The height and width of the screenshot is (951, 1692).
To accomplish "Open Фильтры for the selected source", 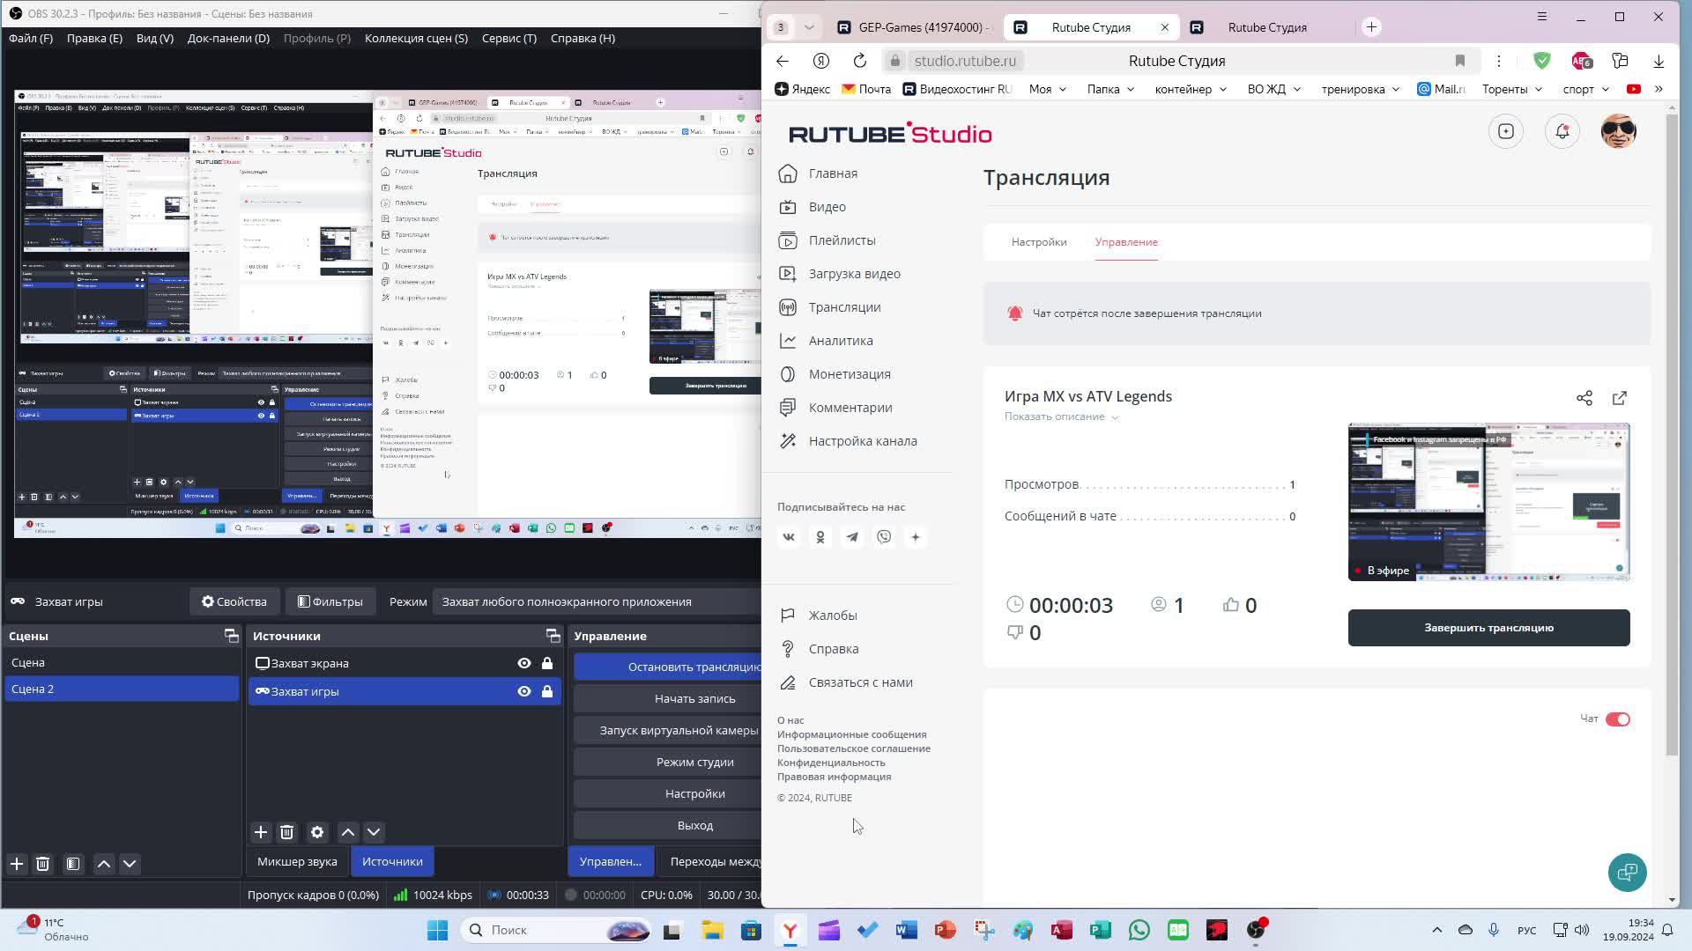I will click(330, 601).
